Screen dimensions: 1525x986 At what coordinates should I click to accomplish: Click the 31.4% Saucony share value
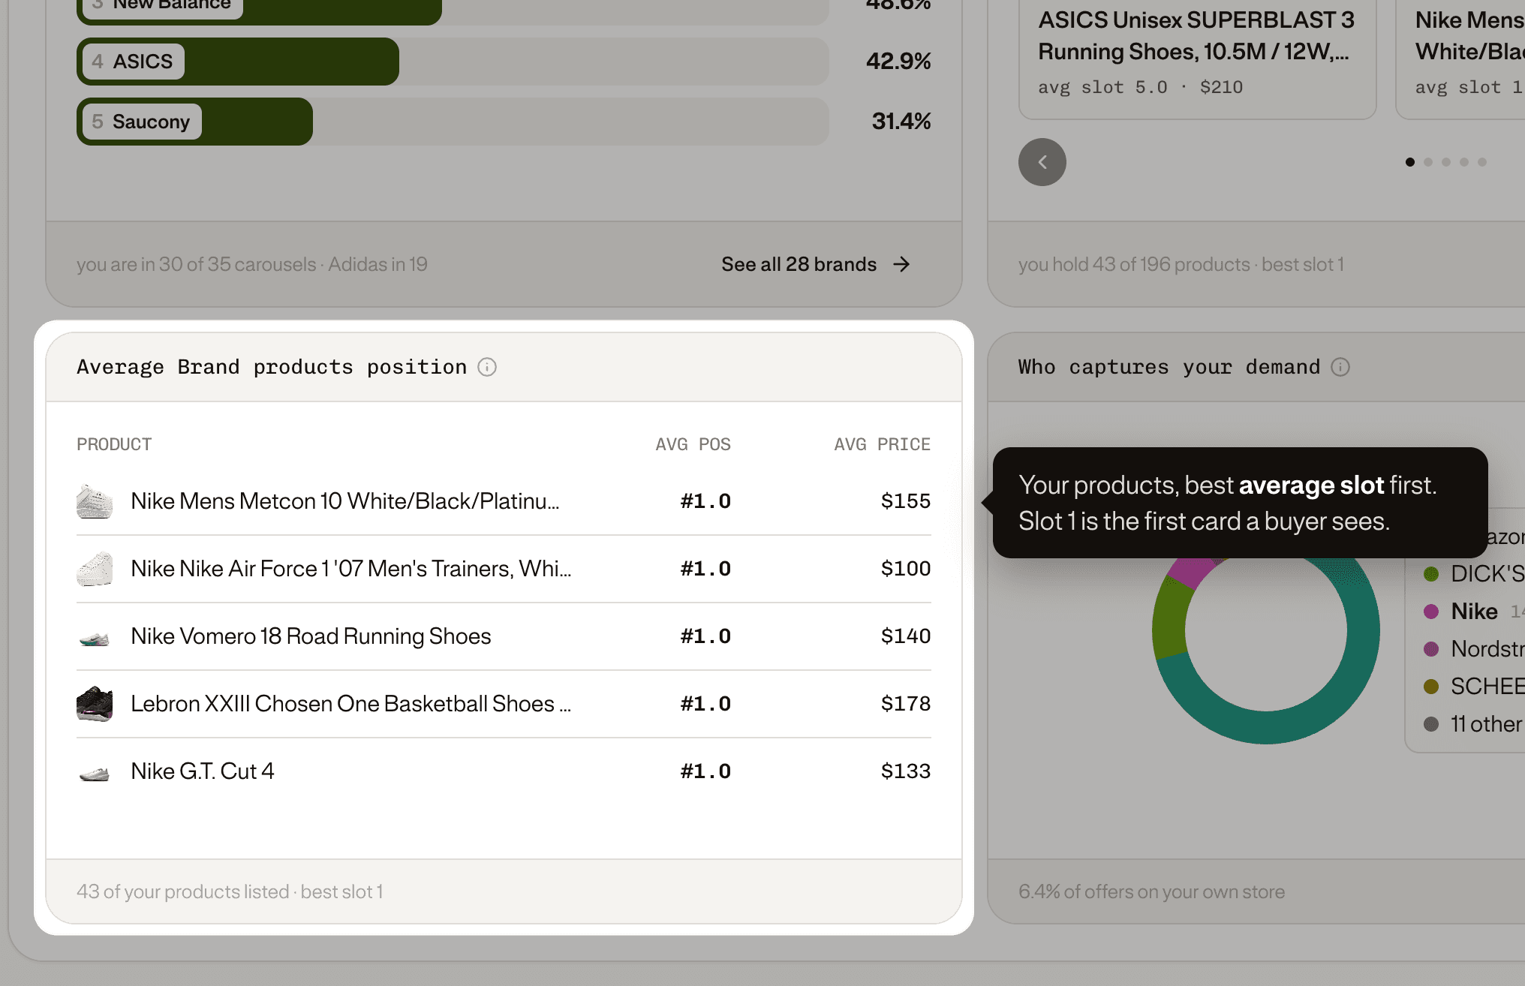(x=901, y=122)
